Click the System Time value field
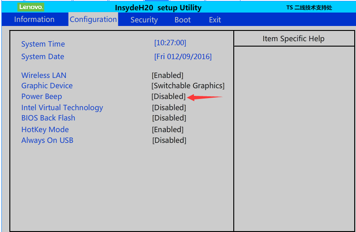The image size is (356, 232). pyautogui.click(x=170, y=43)
